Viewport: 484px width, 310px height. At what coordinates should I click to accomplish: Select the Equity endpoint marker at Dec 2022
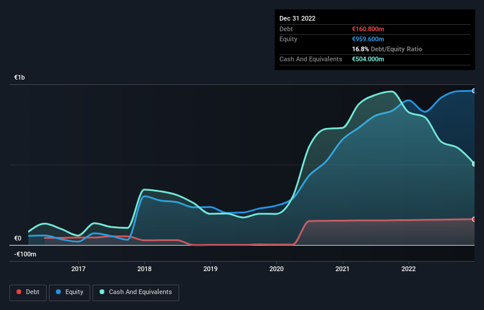(474, 91)
